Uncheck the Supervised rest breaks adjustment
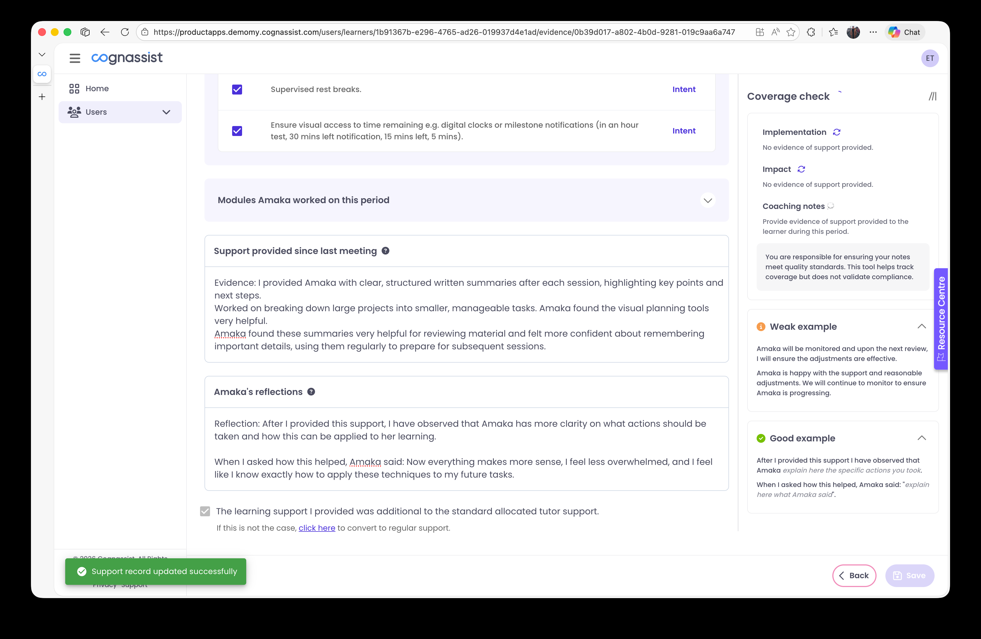 tap(237, 89)
